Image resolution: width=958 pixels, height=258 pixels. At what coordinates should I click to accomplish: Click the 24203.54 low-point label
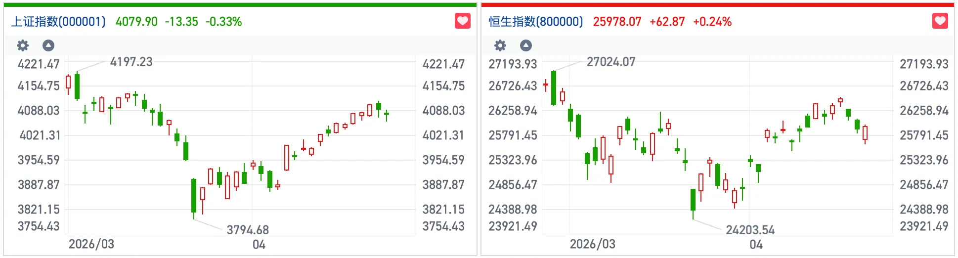[750, 230]
